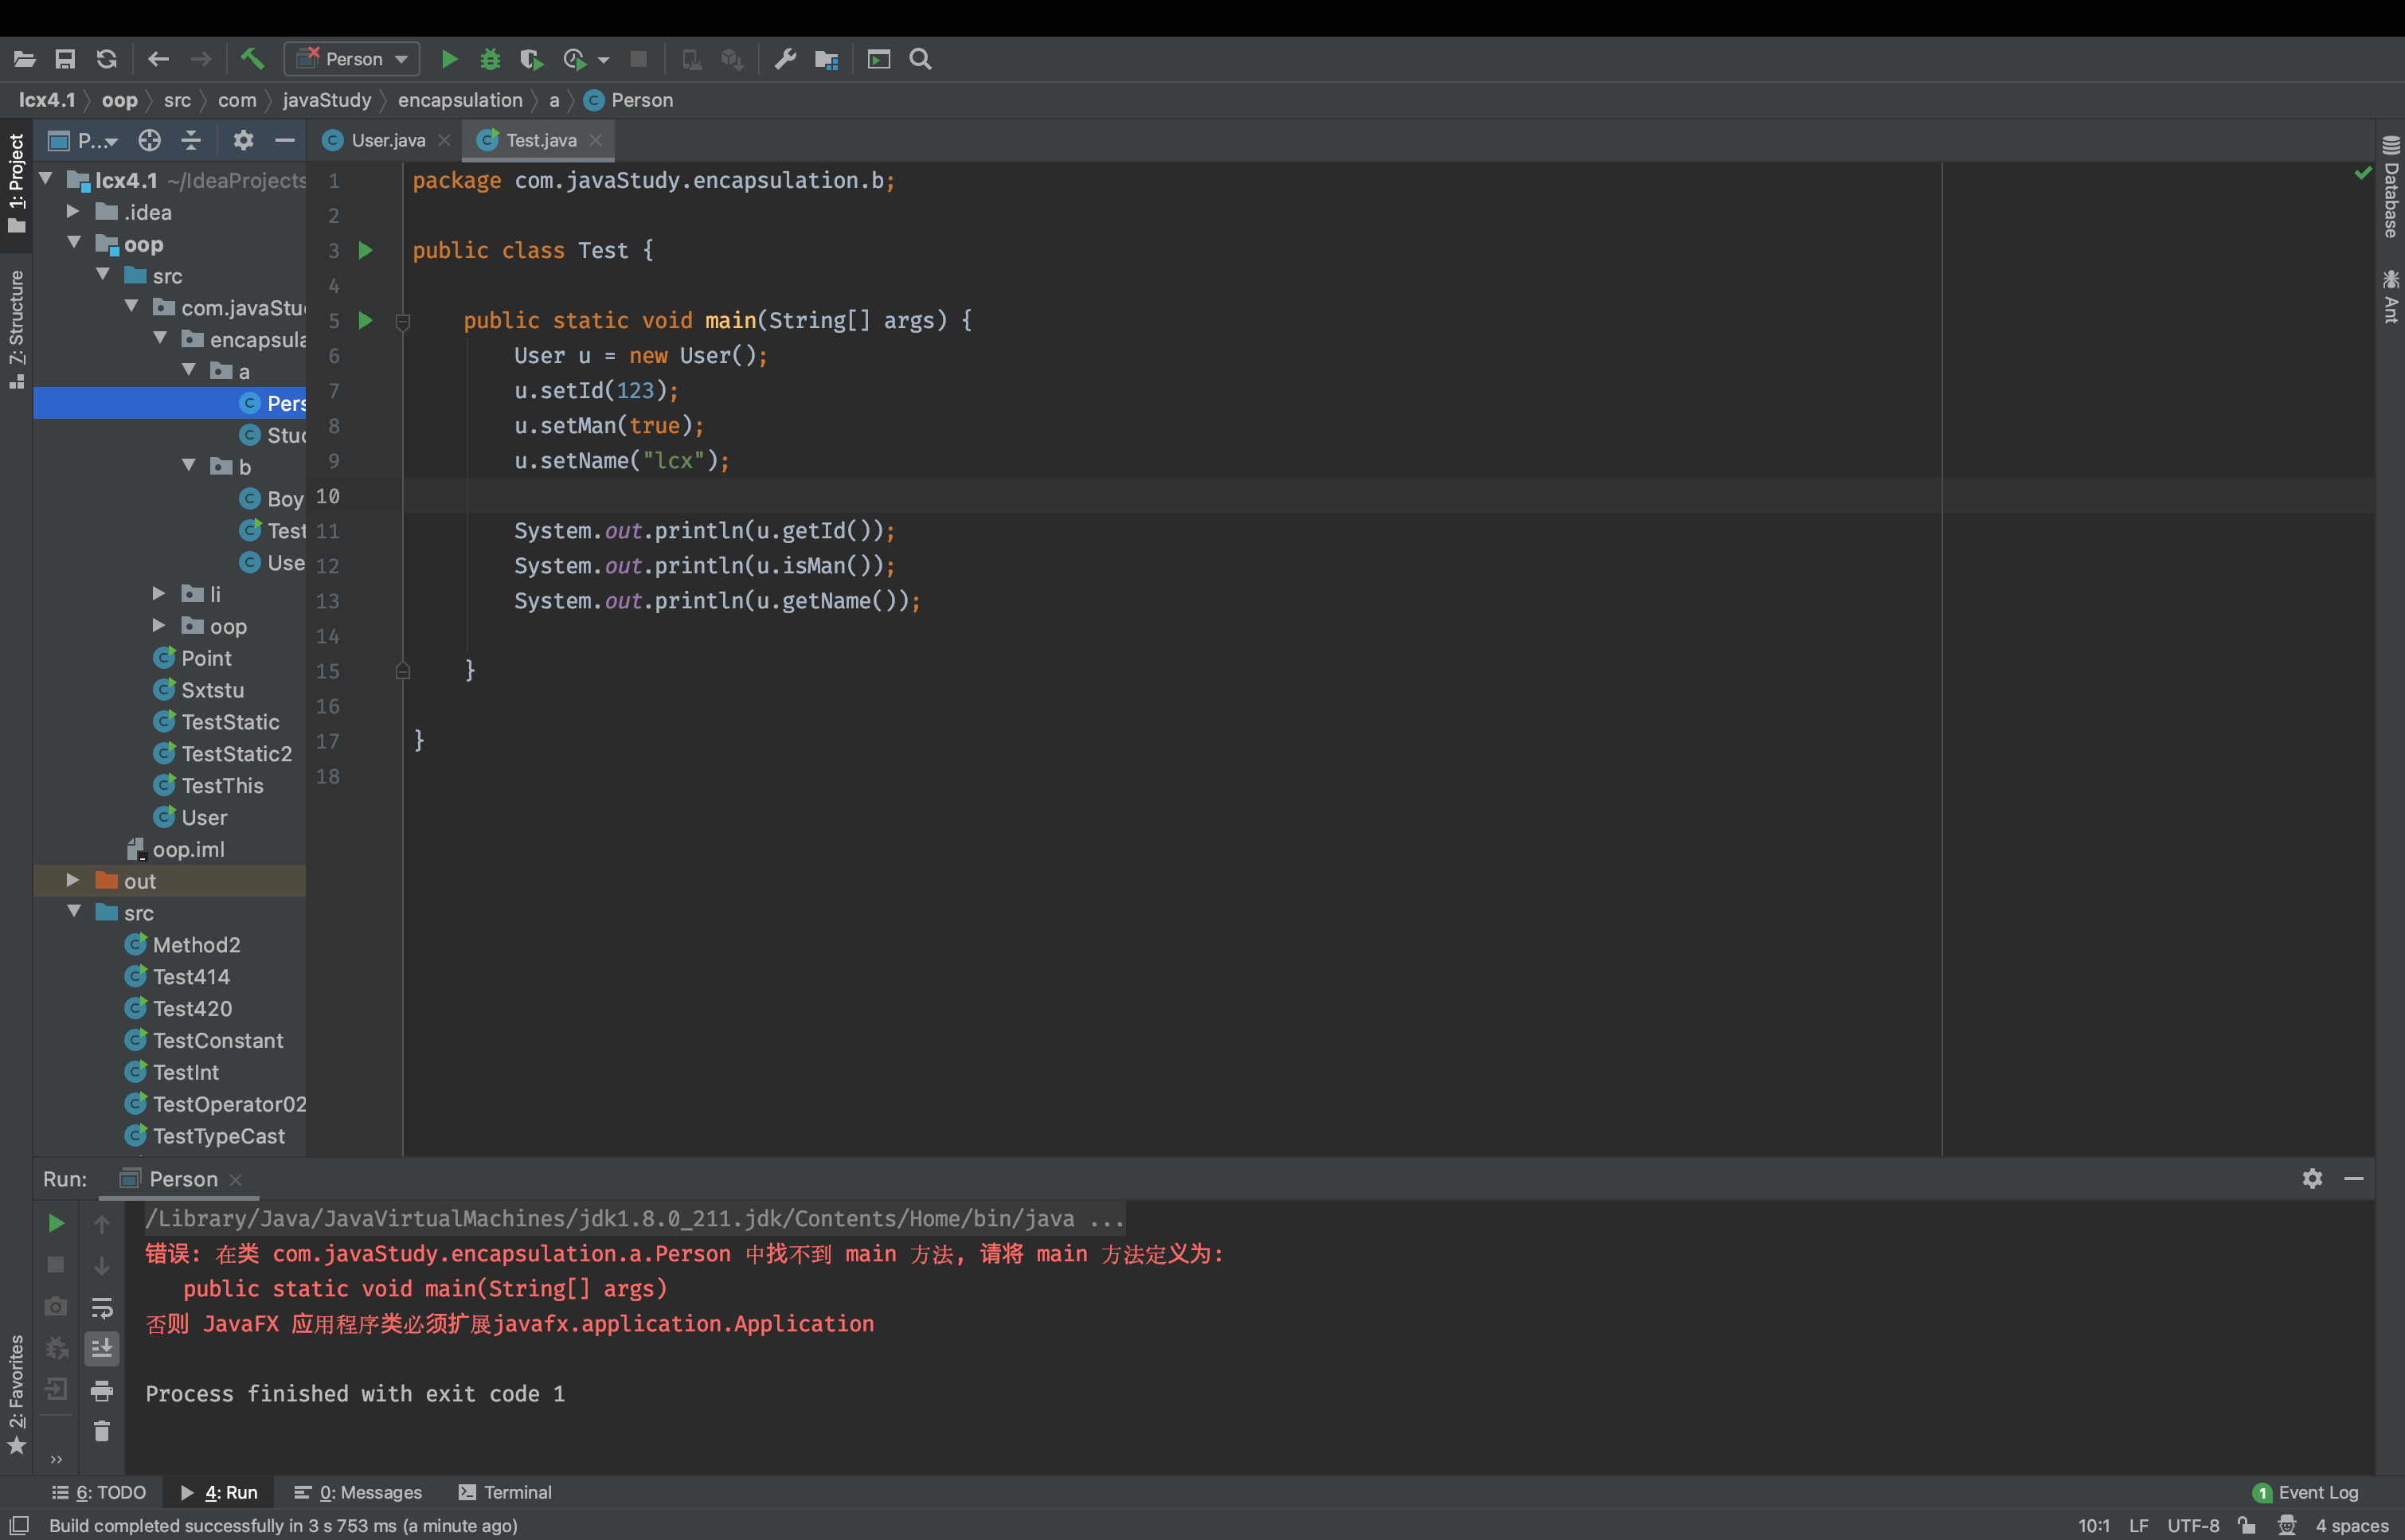The width and height of the screenshot is (2405, 1540).
Task: Open Project panel gear settings
Action: click(x=243, y=140)
